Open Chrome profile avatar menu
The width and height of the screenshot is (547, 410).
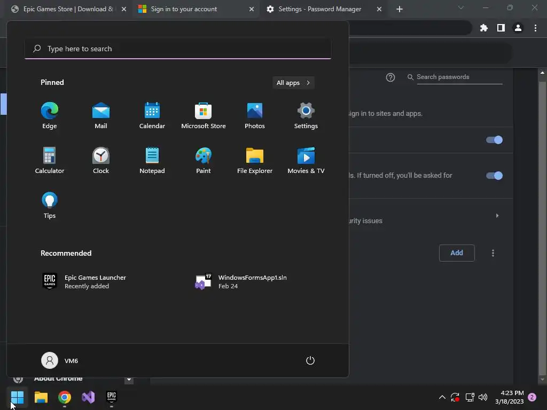[518, 28]
